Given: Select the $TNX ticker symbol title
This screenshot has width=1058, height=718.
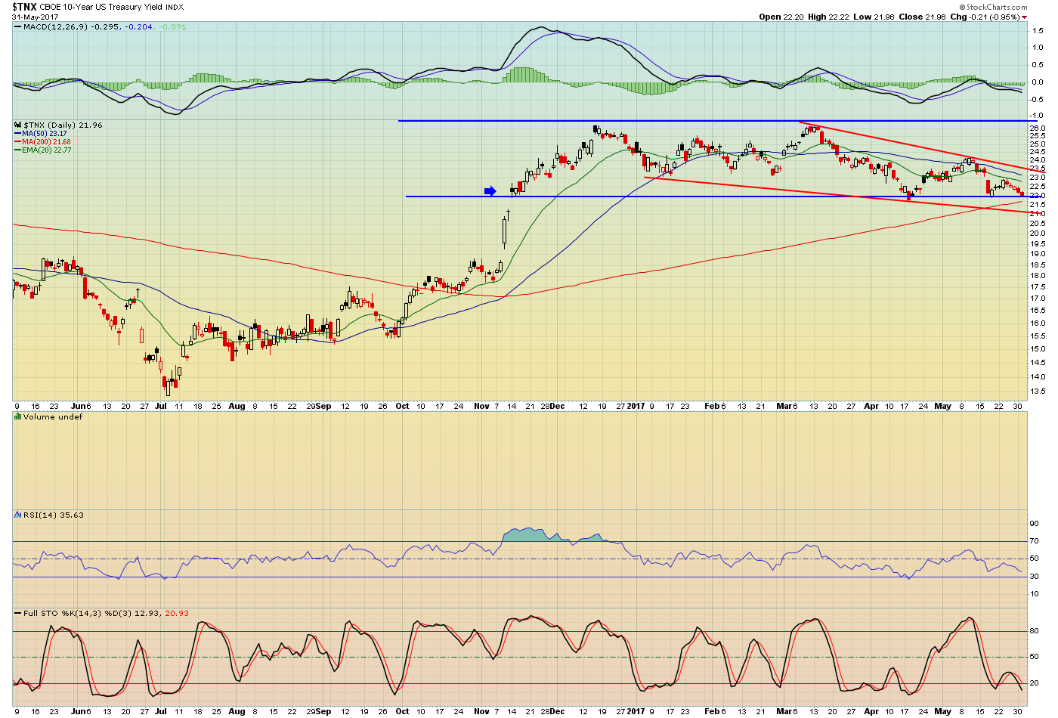Looking at the screenshot, I should [x=24, y=7].
